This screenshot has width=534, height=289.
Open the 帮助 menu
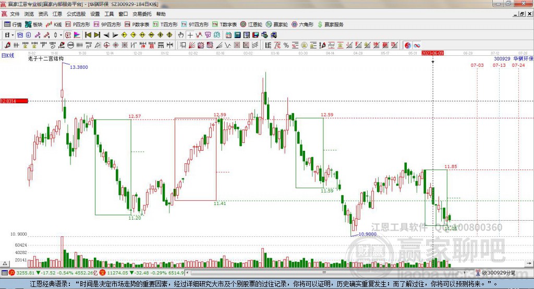click(x=161, y=14)
